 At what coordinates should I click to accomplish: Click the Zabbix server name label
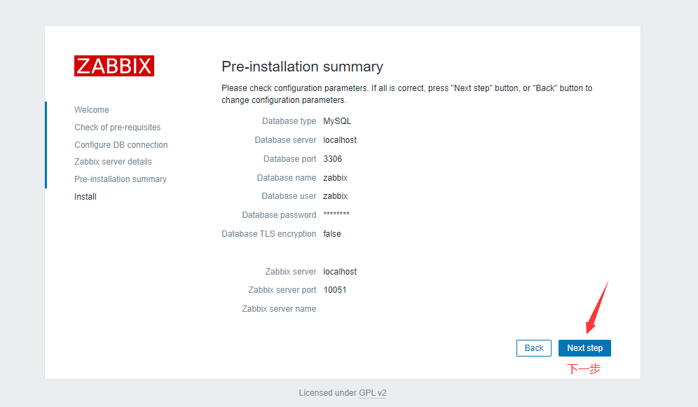(279, 309)
